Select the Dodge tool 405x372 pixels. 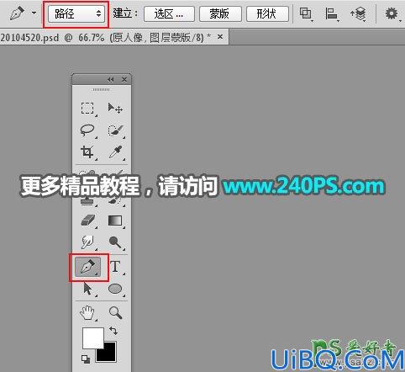[x=115, y=242]
